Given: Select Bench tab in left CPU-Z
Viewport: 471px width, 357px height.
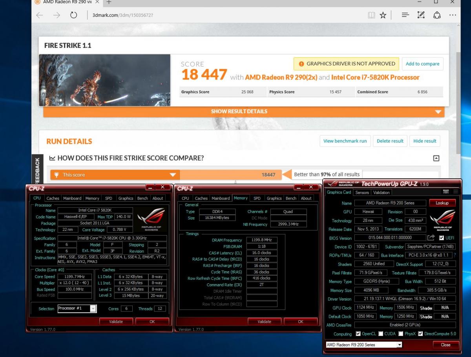Looking at the screenshot, I should coord(142,198).
